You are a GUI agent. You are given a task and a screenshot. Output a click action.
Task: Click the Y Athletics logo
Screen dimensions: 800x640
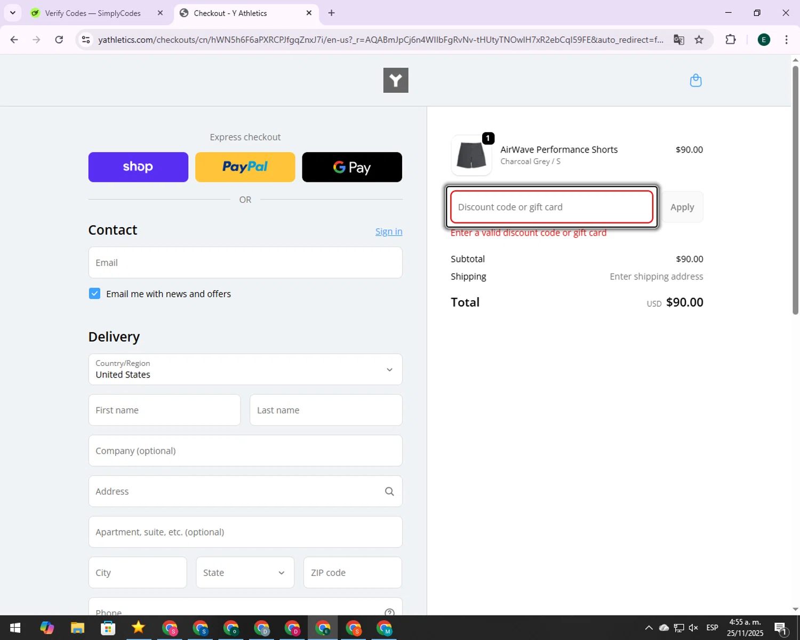pos(396,80)
